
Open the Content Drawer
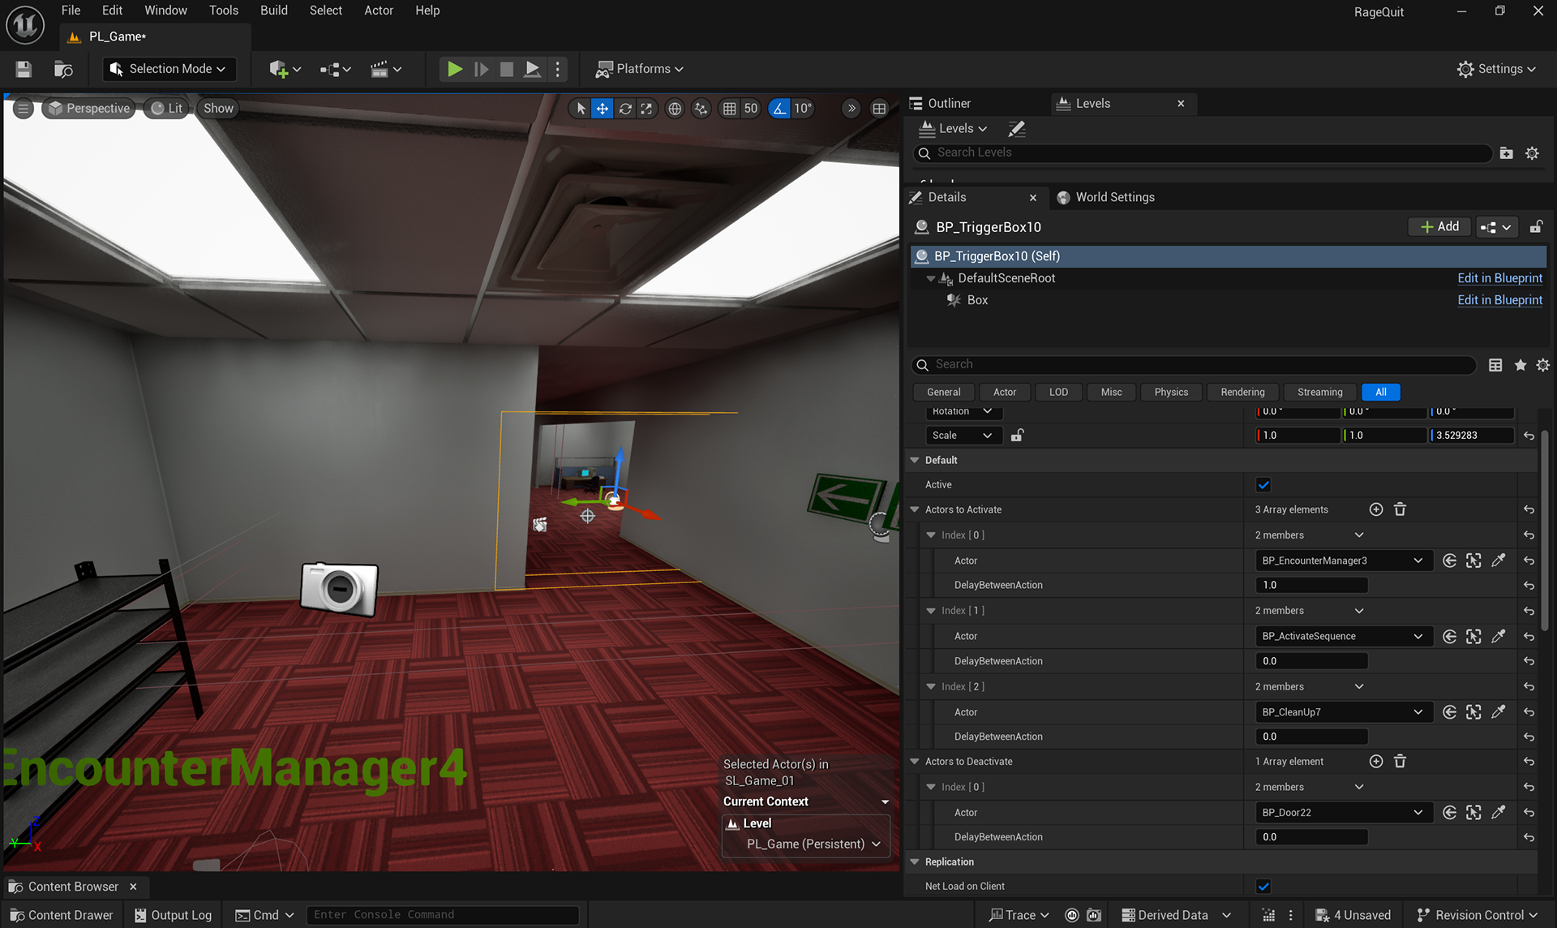click(62, 915)
